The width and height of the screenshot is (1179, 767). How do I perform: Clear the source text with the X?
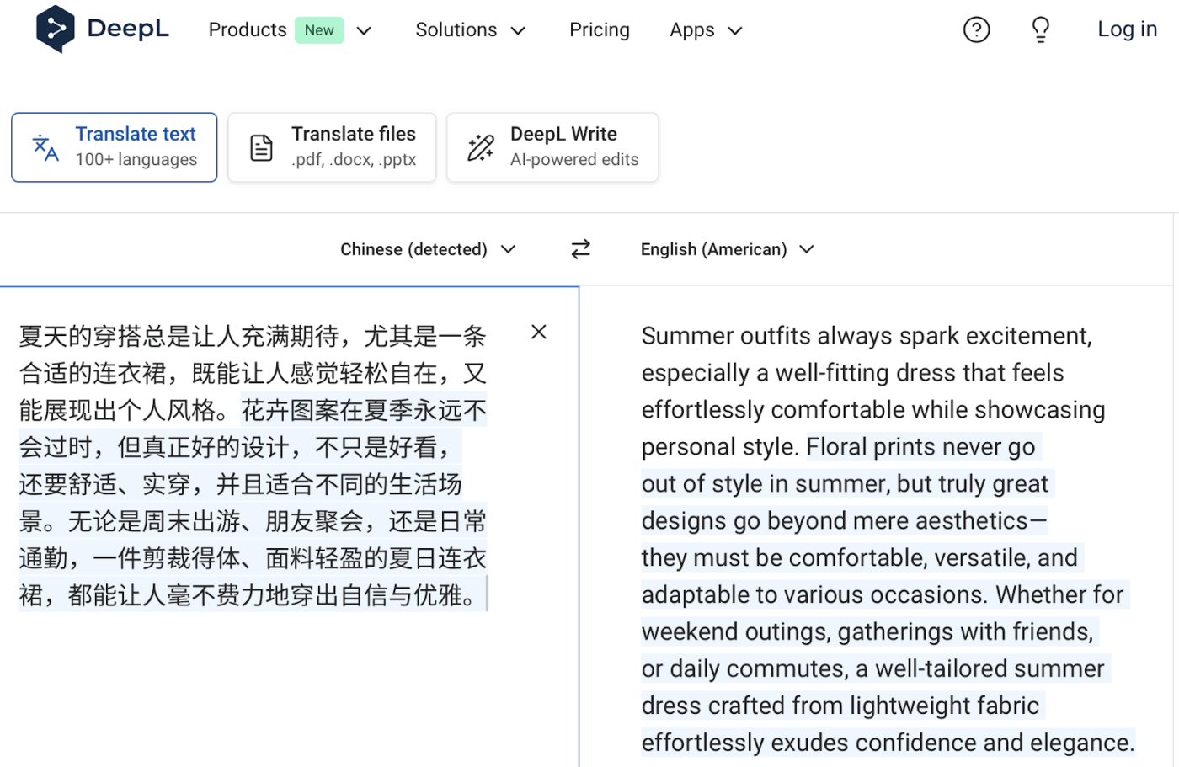tap(538, 332)
